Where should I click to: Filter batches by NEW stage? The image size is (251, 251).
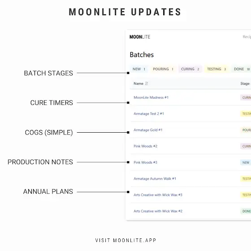(x=139, y=69)
